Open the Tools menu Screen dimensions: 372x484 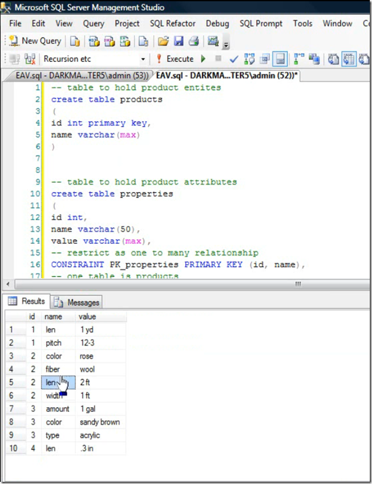[x=302, y=24]
